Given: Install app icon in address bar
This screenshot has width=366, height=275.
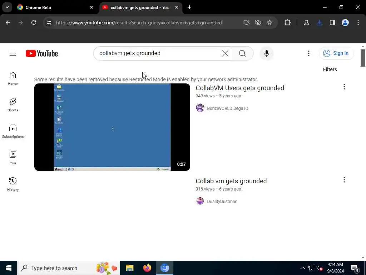Looking at the screenshot, I should (x=247, y=23).
